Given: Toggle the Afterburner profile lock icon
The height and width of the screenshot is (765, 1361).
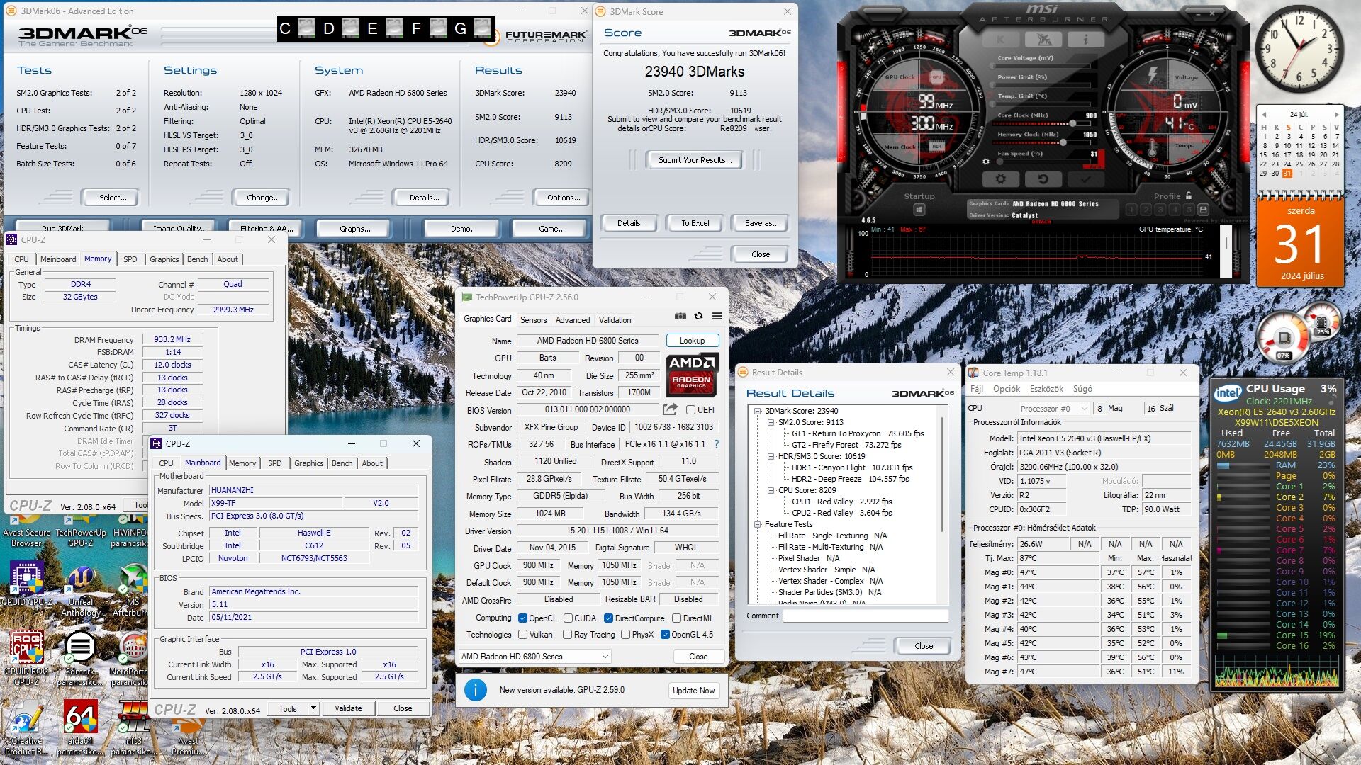Looking at the screenshot, I should 1189,195.
